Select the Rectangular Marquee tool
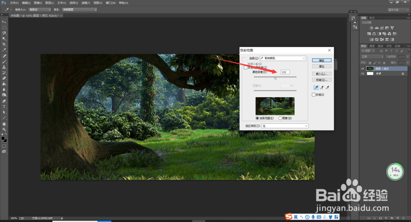The width and height of the screenshot is (411, 222). pyautogui.click(x=4, y=27)
